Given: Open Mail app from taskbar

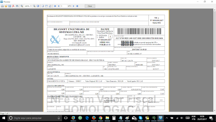Looking at the screenshot, I should [134, 118].
